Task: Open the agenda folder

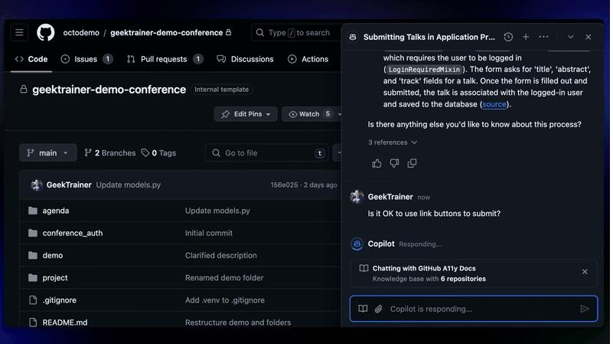Action: point(56,211)
